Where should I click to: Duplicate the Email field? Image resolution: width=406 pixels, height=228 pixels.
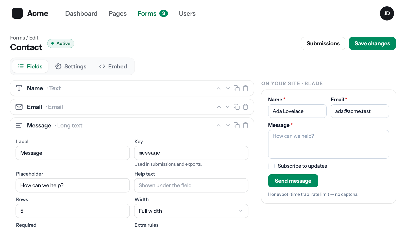[x=236, y=107]
